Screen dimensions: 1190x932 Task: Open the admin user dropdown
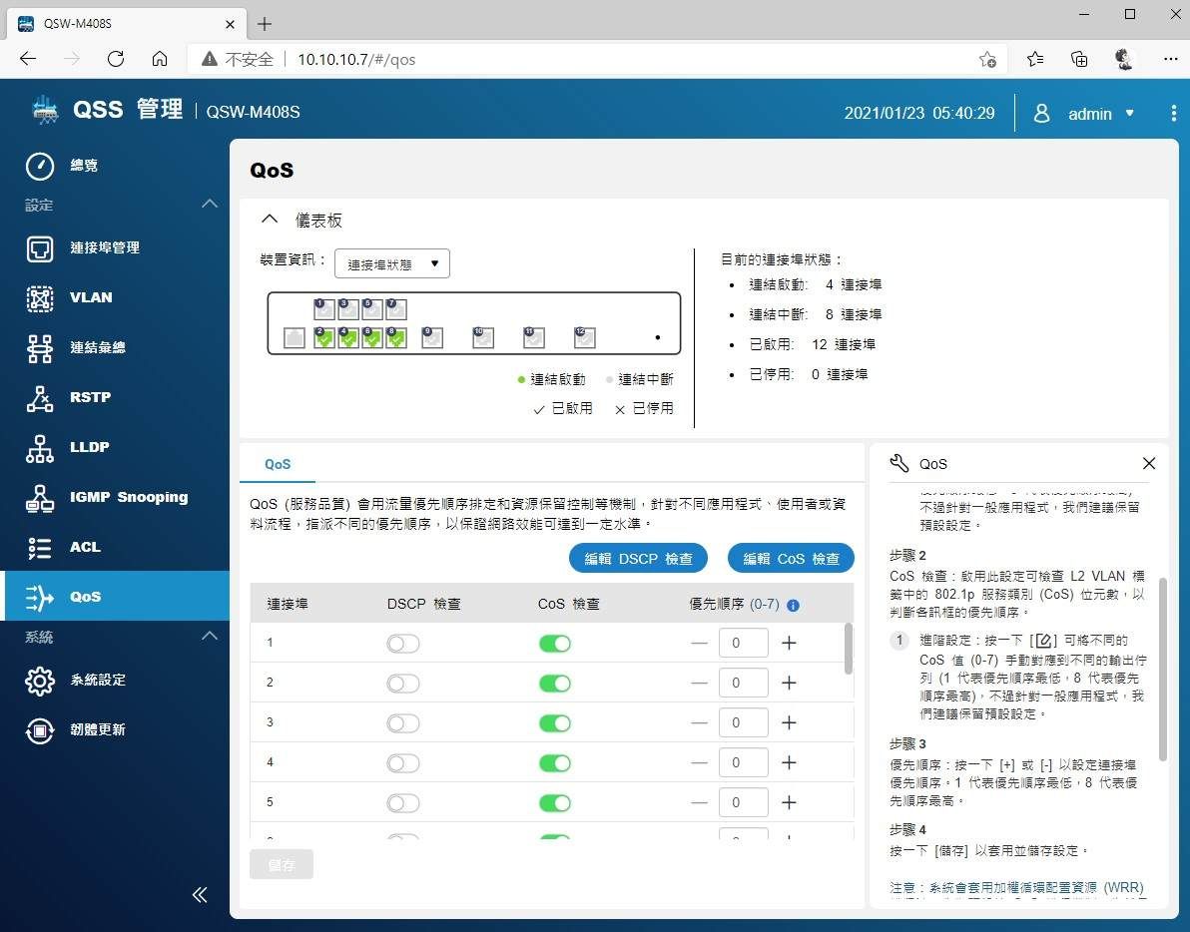(1085, 114)
